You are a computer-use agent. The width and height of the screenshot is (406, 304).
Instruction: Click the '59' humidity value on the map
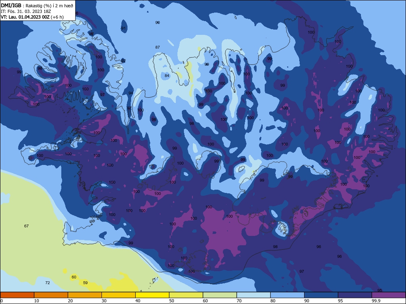85,283
